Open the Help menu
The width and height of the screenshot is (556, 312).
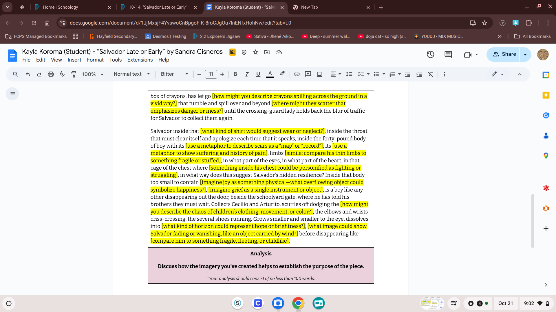point(164,60)
